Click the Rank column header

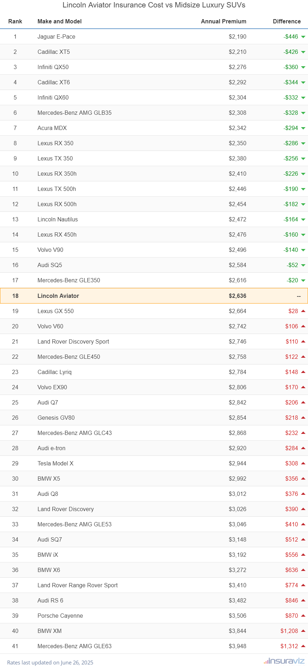pos(15,21)
